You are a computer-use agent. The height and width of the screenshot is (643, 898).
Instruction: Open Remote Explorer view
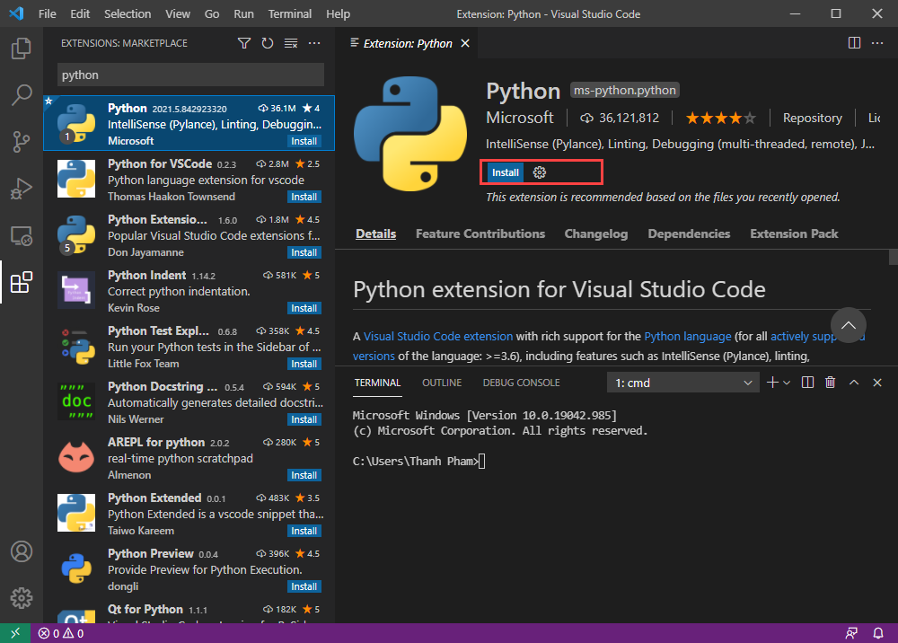[x=22, y=235]
